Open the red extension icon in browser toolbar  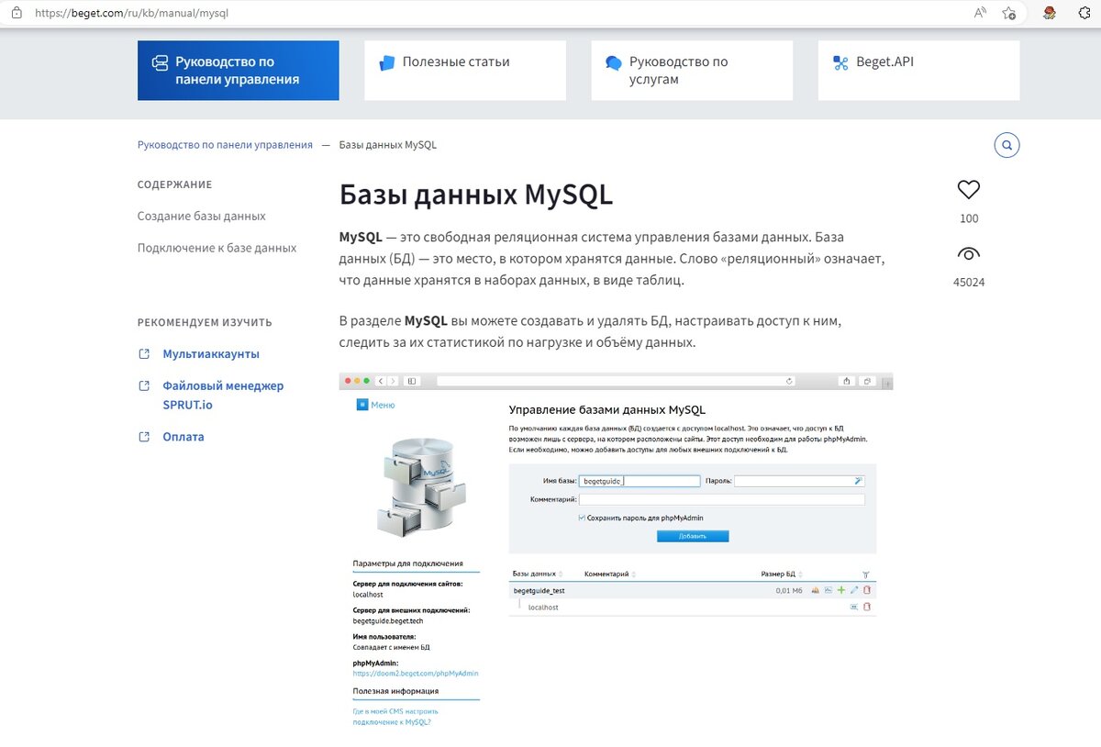[1050, 13]
